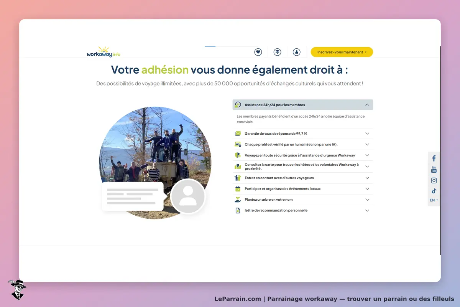Image resolution: width=460 pixels, height=307 pixels.
Task: Collapse 'Assistance 24h/24 pour les membres' chevron
Action: click(367, 105)
